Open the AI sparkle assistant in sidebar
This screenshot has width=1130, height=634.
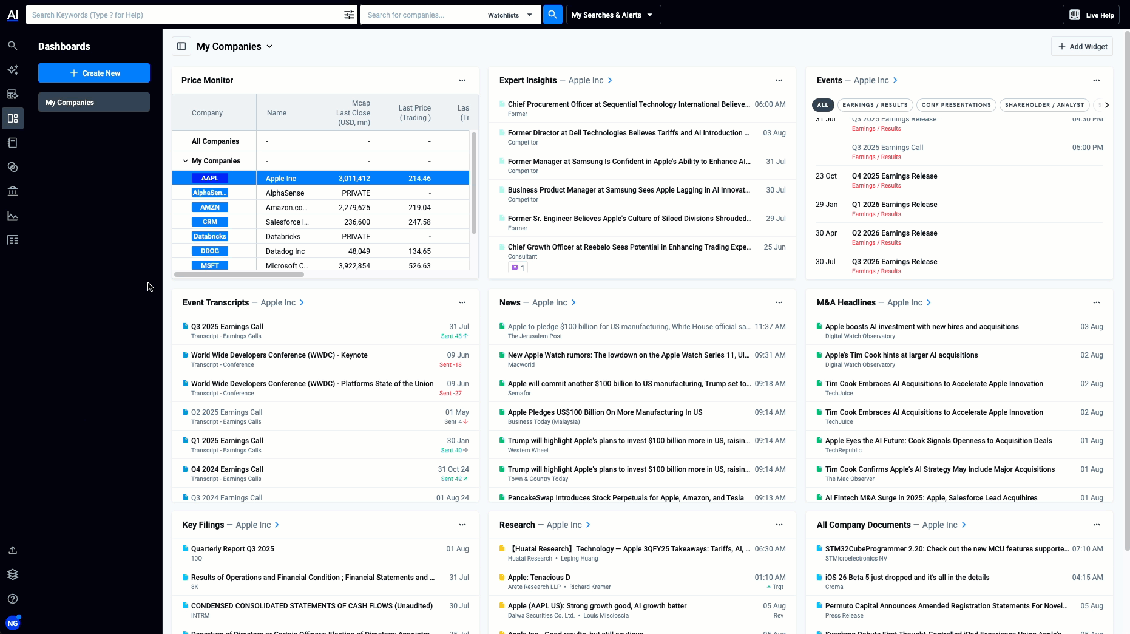pyautogui.click(x=13, y=70)
